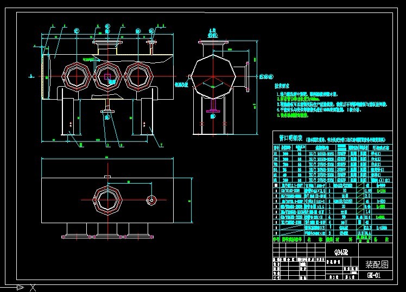Select green technical note line 5

(293, 115)
